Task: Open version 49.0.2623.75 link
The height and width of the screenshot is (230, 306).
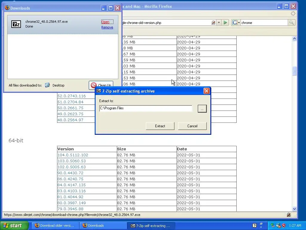Action: [70, 114]
